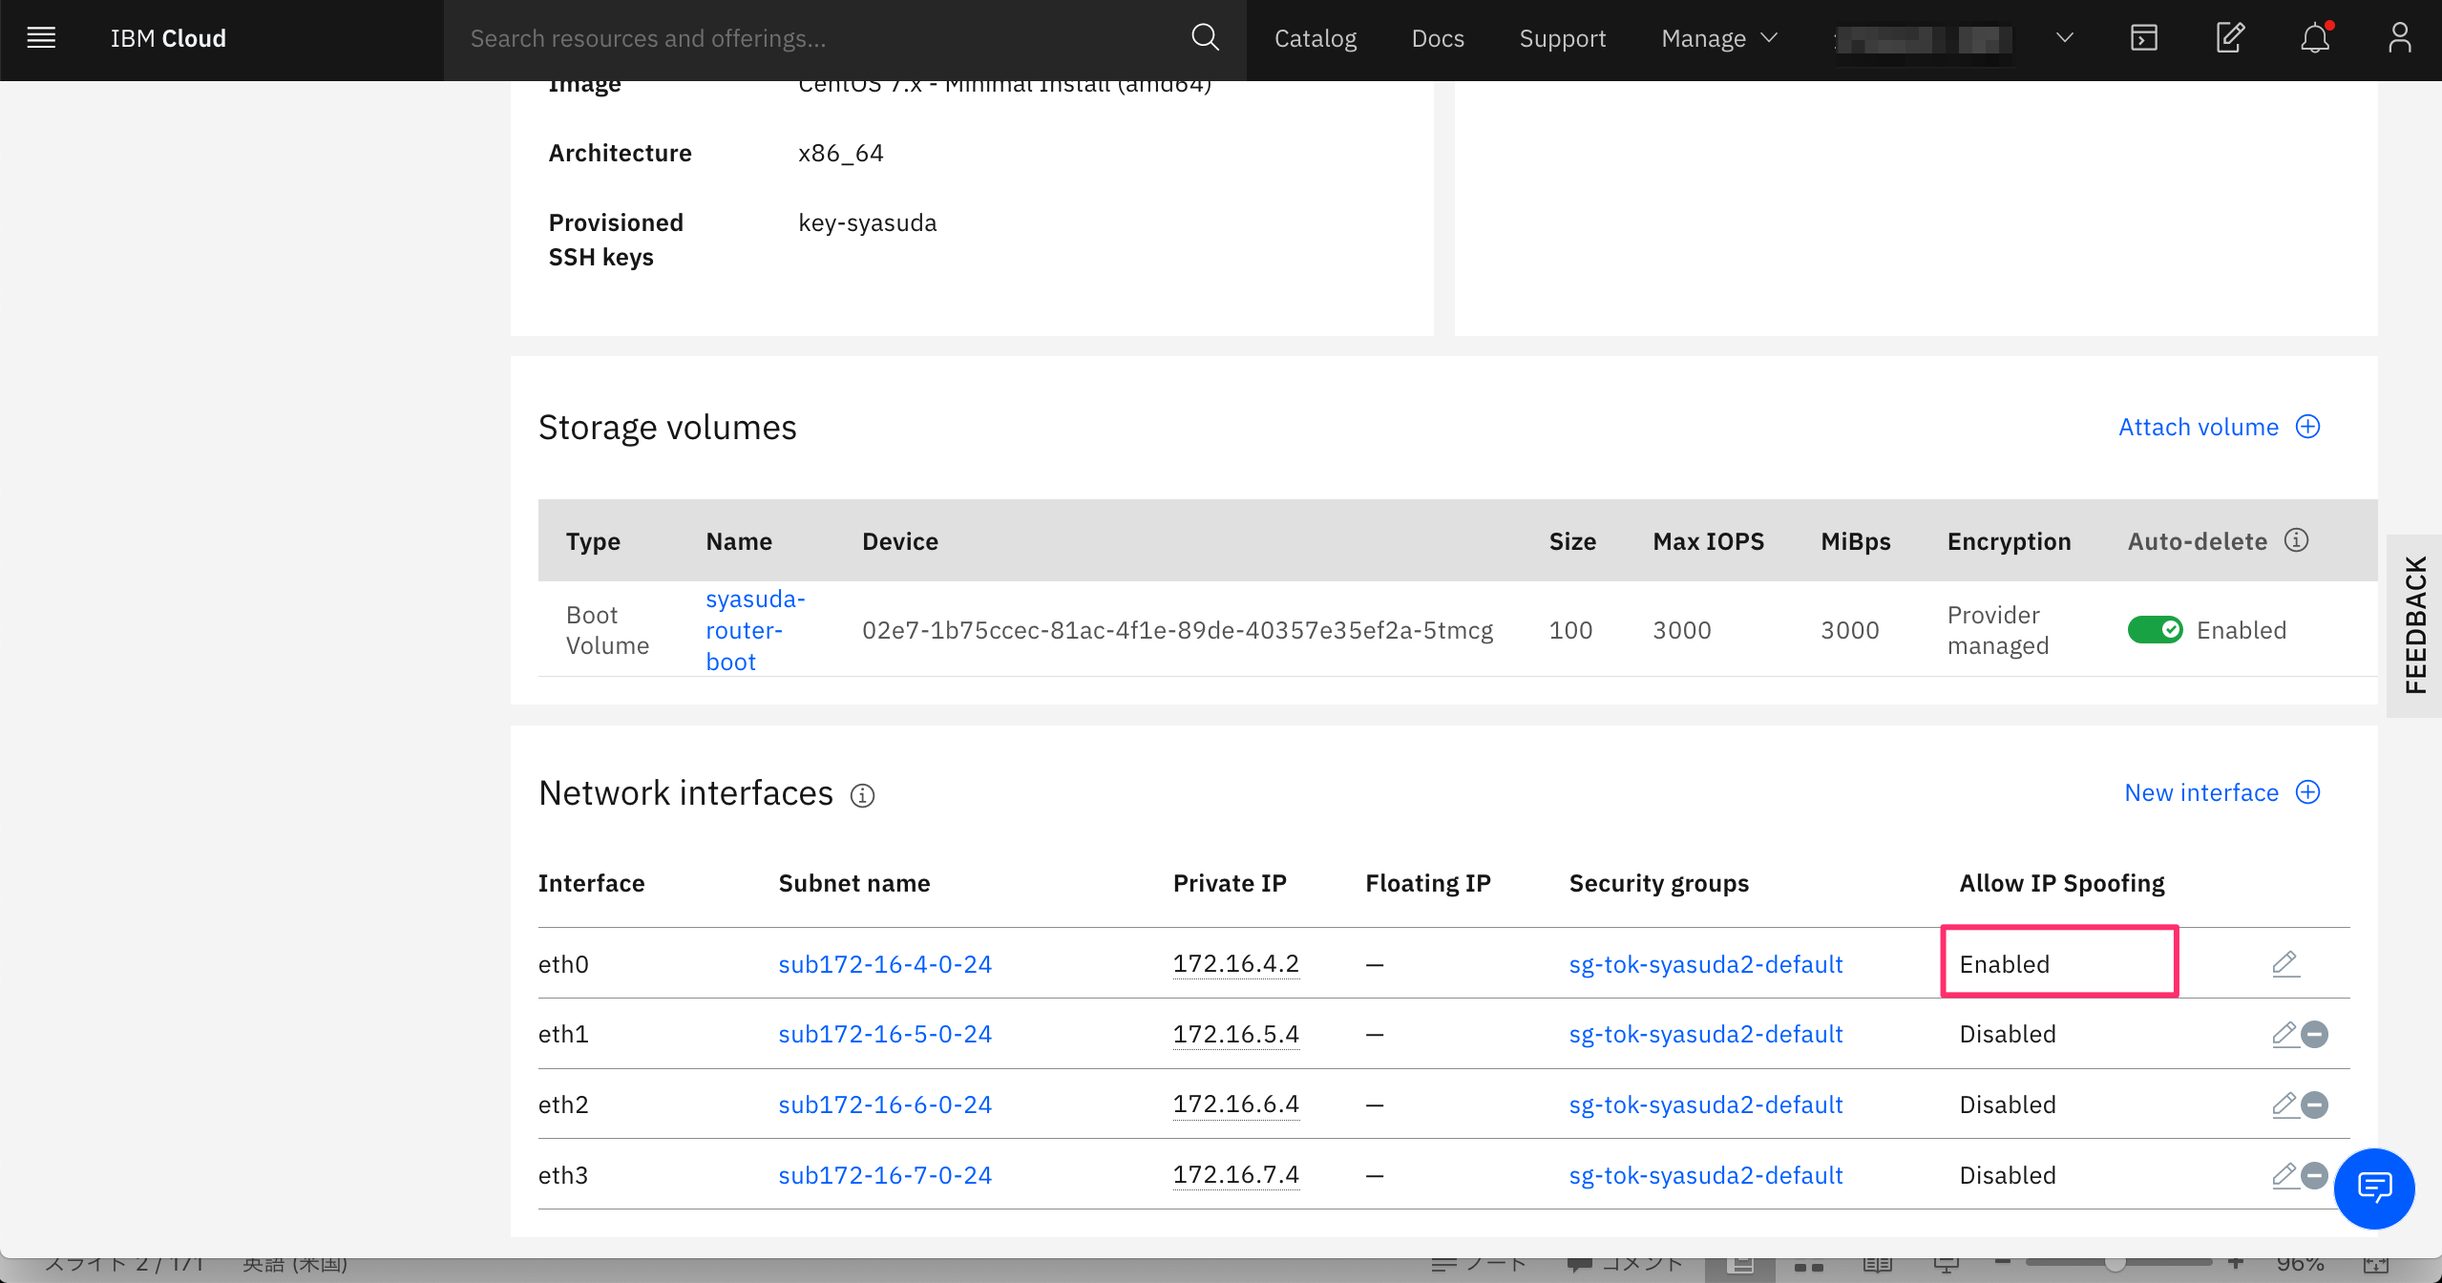Image resolution: width=2442 pixels, height=1283 pixels.
Task: Show Network interfaces info tooltip
Action: pos(862,795)
